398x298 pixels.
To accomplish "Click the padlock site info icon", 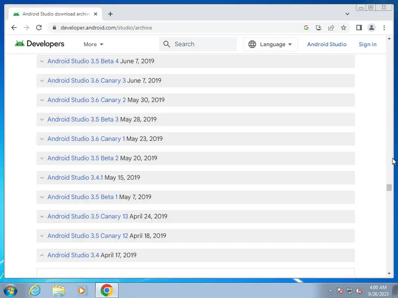I will click(54, 28).
